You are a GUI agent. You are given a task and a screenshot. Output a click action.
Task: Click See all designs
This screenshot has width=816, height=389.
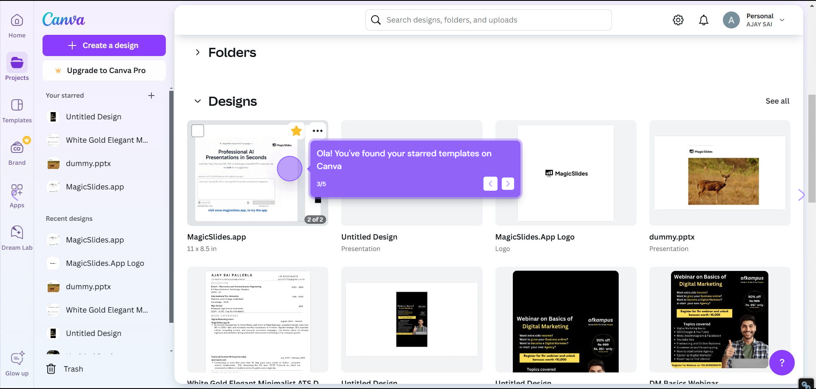tap(777, 101)
